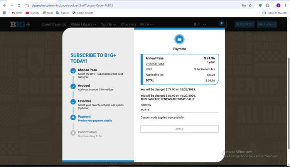The image size is (290, 167).
Task: Open the Channels menu item
Action: tap(128, 24)
